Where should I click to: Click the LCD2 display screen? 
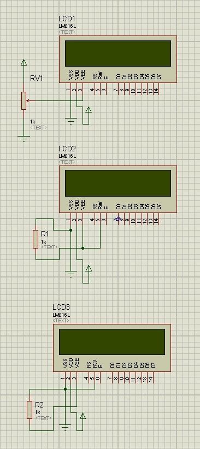[x=118, y=184]
